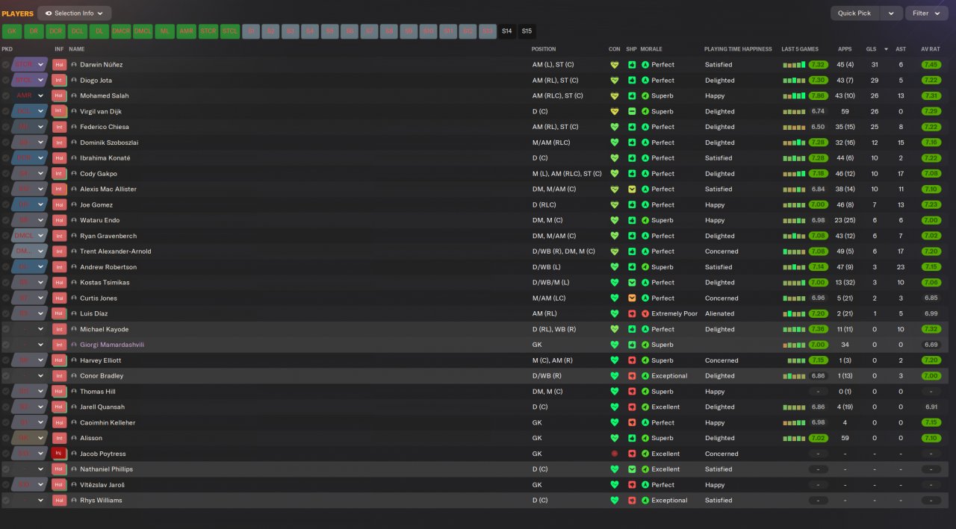Click the morale icon for Conor Bradley
Screen dimensions: 956x529
pos(645,376)
